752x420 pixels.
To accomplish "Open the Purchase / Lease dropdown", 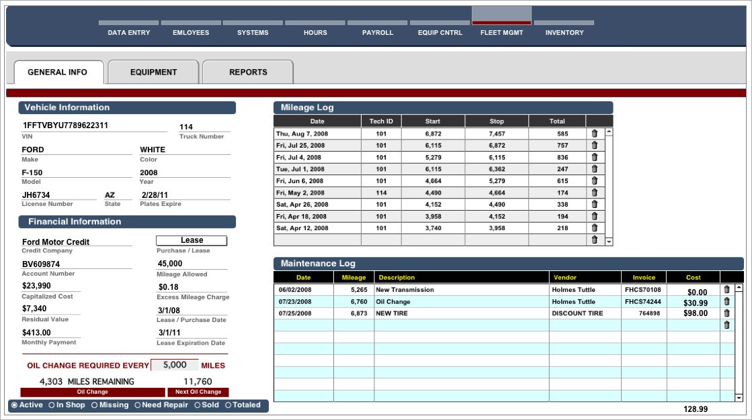I will [x=192, y=240].
